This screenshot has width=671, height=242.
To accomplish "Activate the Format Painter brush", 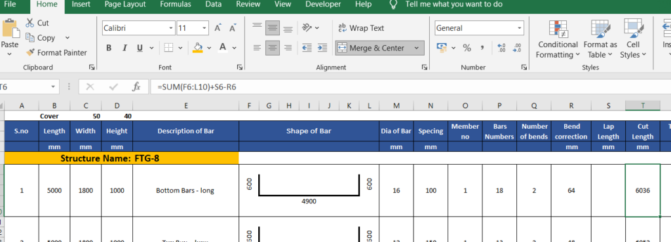I will (30, 52).
